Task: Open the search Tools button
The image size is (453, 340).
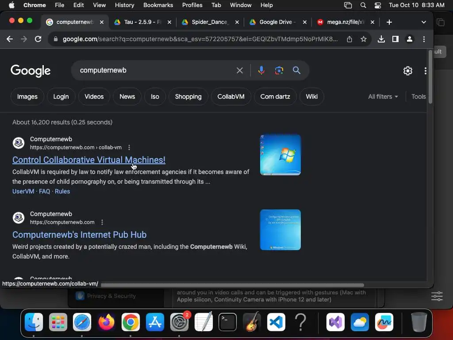Action: pyautogui.click(x=418, y=97)
